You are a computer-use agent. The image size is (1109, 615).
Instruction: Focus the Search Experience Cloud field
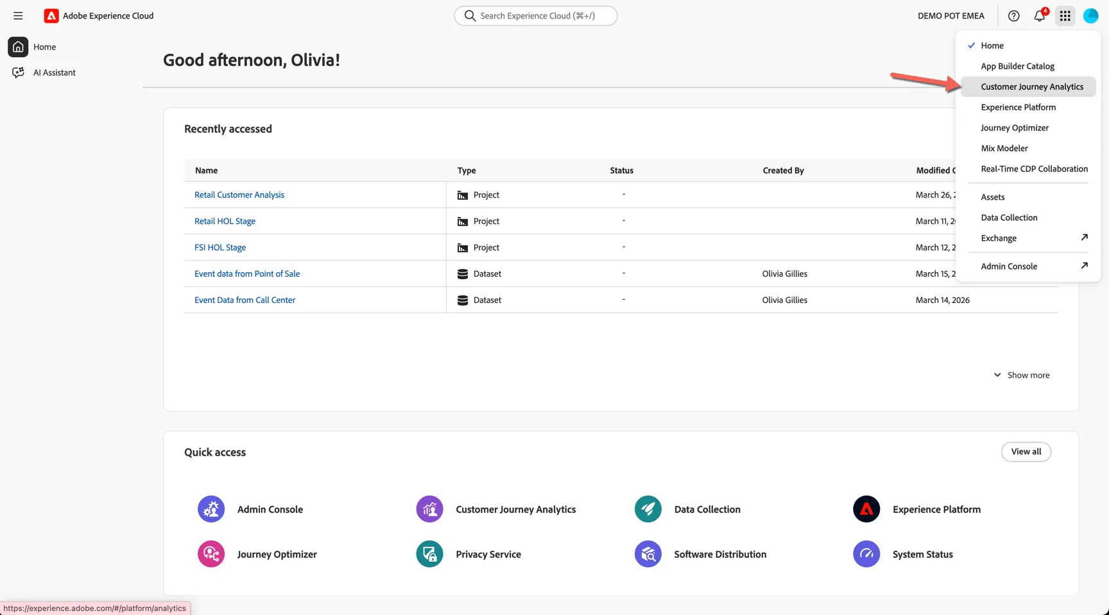click(536, 16)
